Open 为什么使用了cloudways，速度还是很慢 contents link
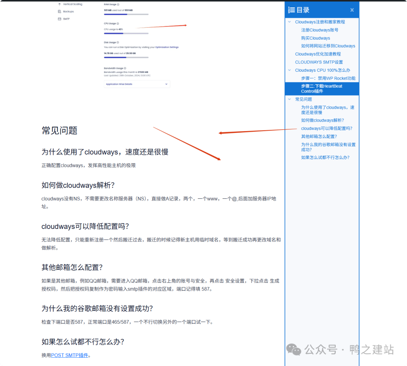 click(x=327, y=110)
